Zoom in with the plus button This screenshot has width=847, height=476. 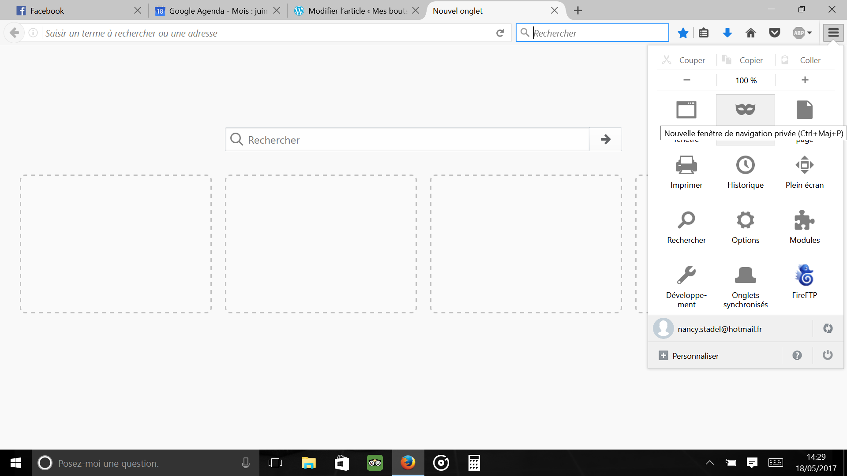[805, 80]
